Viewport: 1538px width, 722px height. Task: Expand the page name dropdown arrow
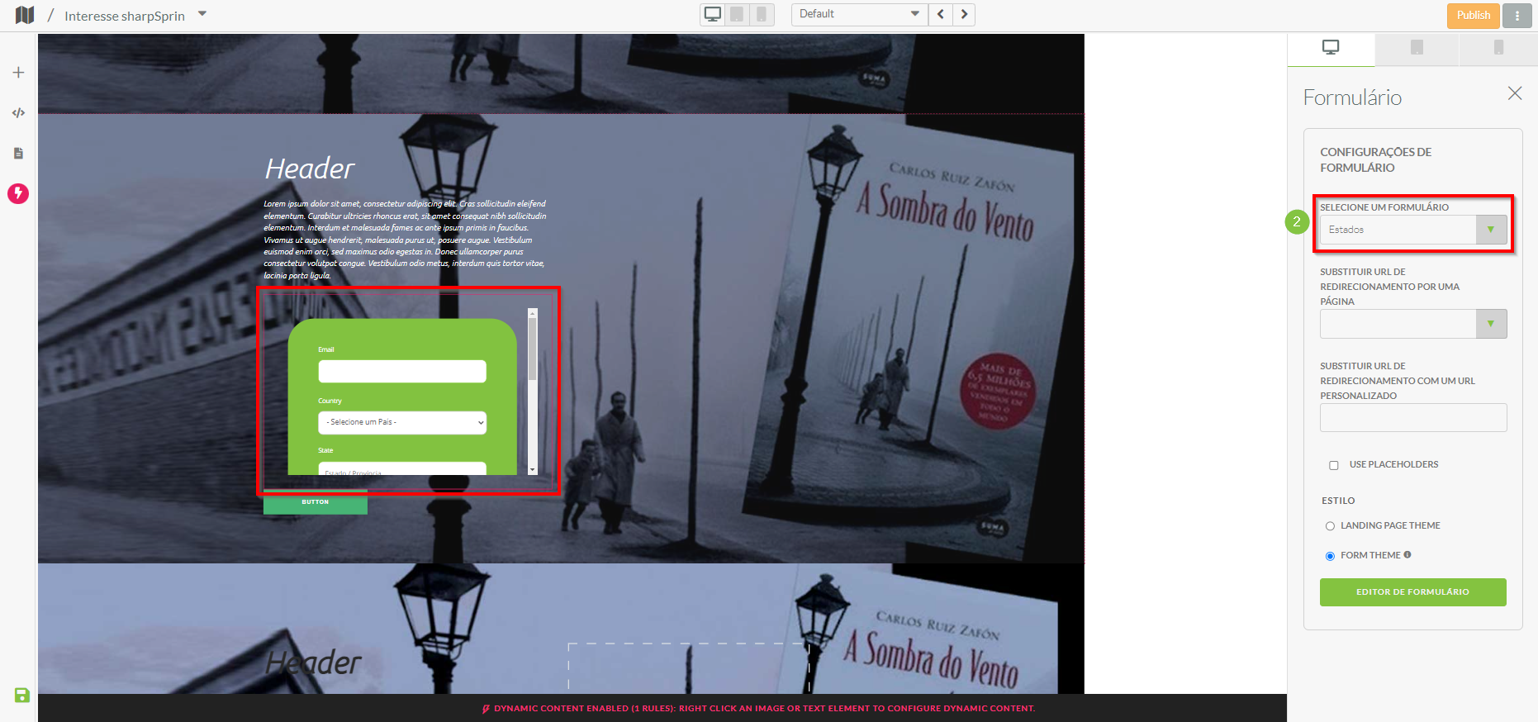pos(202,14)
